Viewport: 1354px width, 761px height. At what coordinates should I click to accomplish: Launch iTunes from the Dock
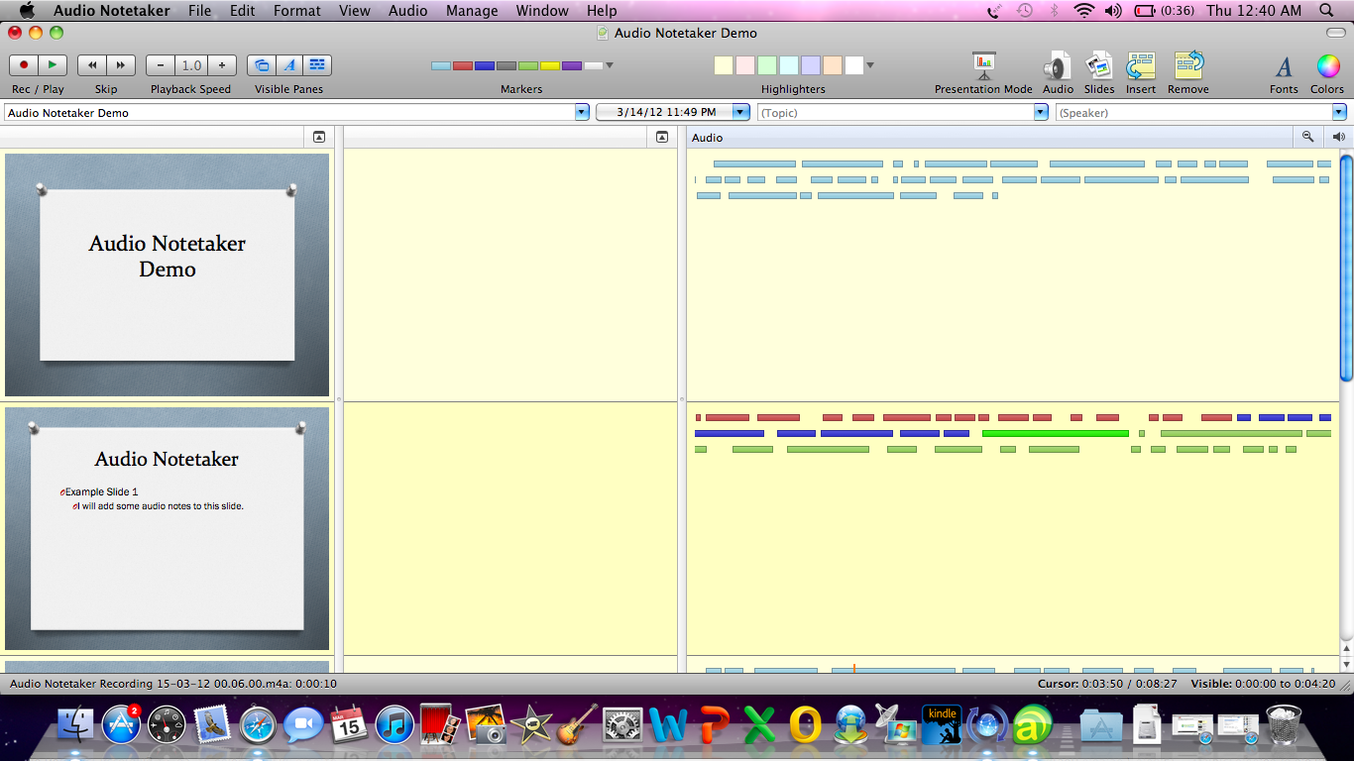pos(394,725)
